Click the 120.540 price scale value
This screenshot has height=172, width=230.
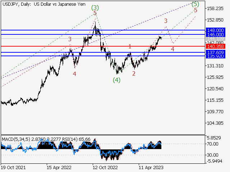pos(215,89)
